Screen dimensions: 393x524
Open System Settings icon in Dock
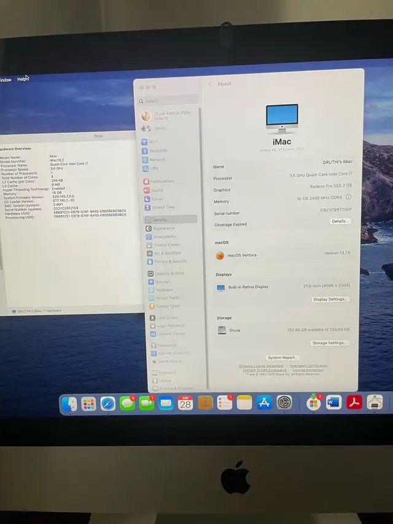coord(284,402)
